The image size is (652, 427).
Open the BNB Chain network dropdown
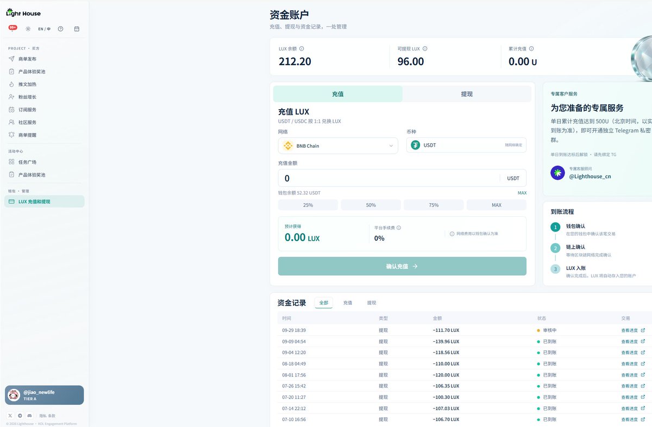[x=338, y=146]
